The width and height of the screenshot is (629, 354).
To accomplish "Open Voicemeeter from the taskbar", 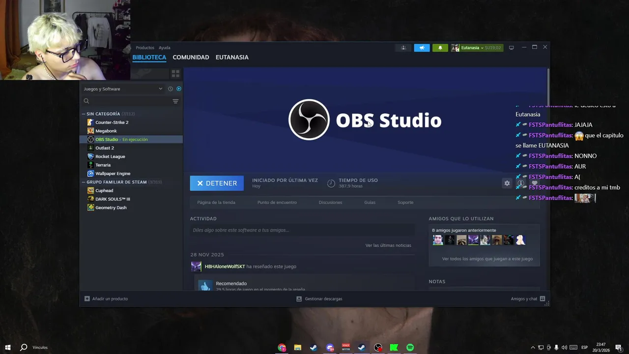I will coord(346,348).
